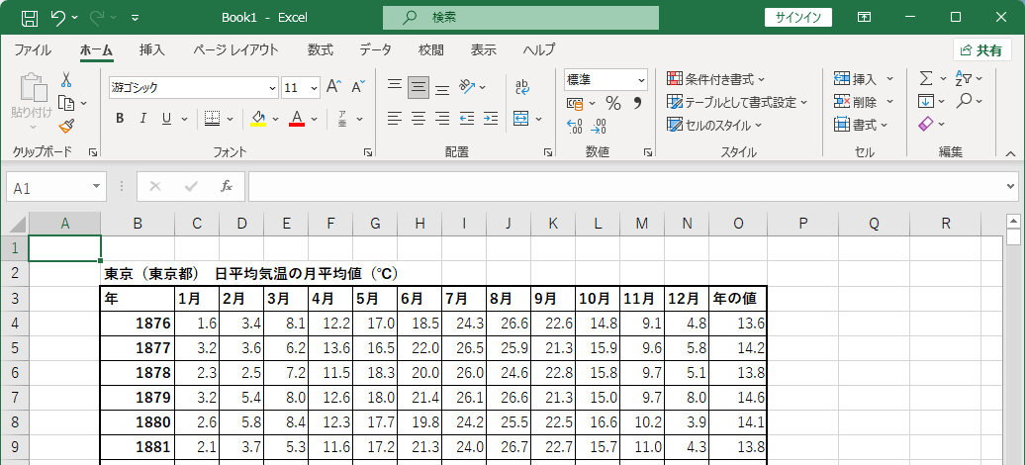Align text to top

point(395,86)
